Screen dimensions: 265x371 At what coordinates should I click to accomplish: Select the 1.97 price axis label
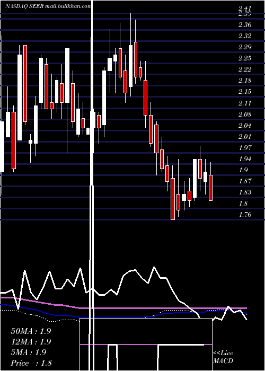245,148
